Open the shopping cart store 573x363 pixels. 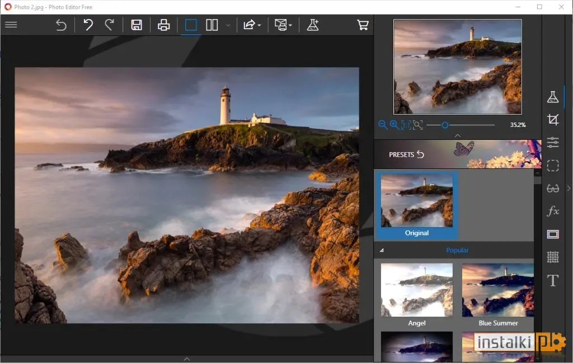pyautogui.click(x=363, y=25)
